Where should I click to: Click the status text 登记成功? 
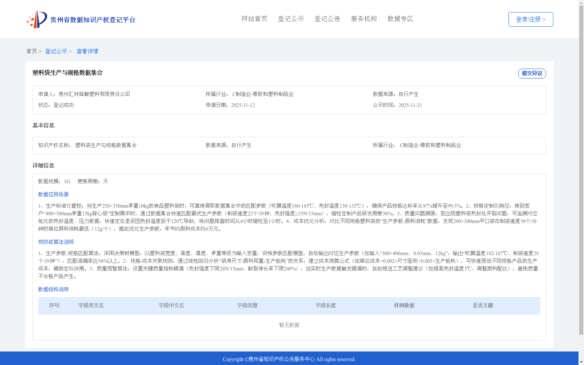click(x=64, y=105)
